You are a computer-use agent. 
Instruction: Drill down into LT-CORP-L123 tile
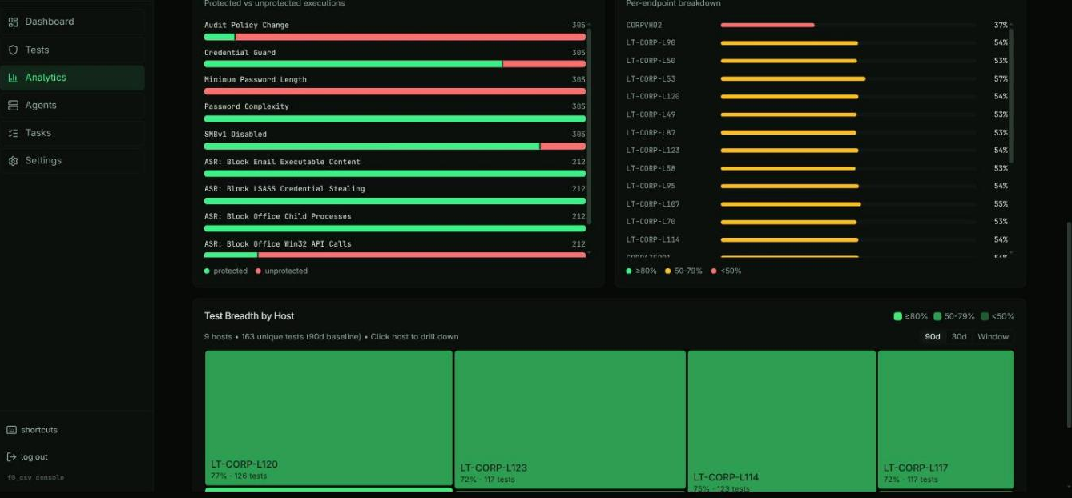click(x=570, y=420)
